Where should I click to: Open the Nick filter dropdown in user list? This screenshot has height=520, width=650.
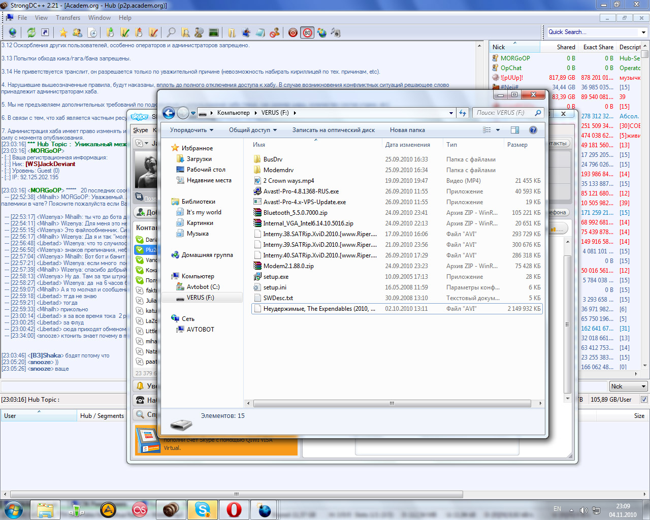[x=643, y=386]
